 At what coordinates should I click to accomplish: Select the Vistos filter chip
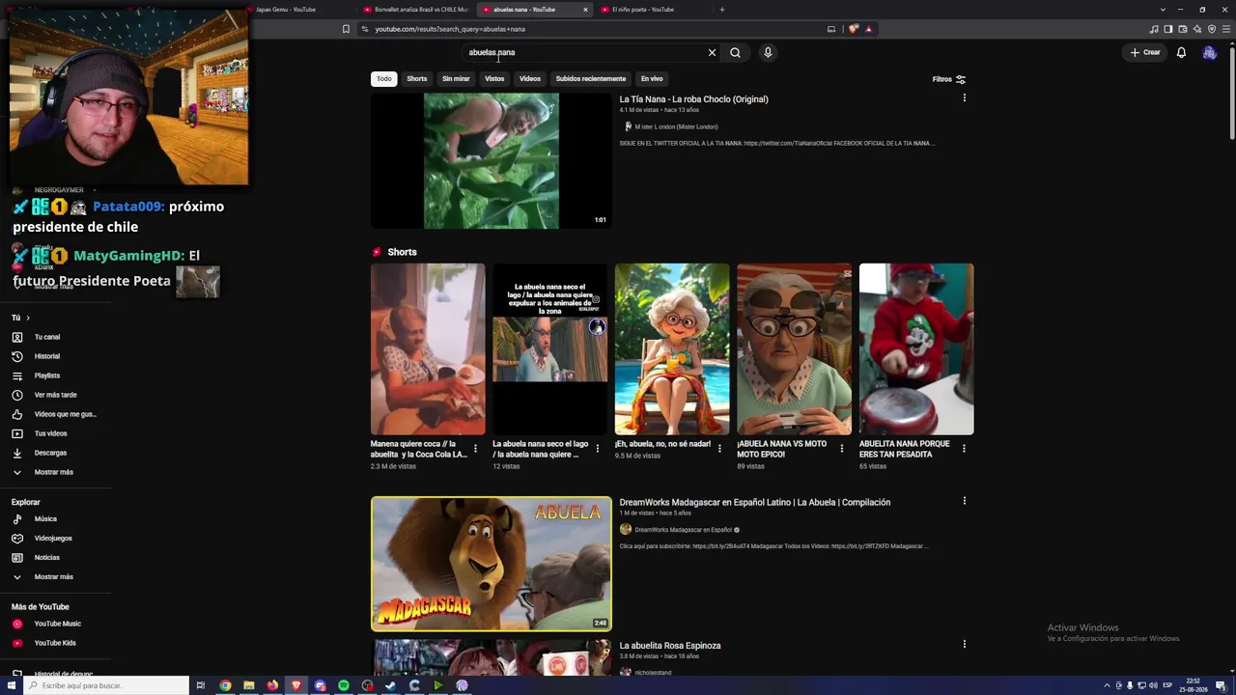494,79
